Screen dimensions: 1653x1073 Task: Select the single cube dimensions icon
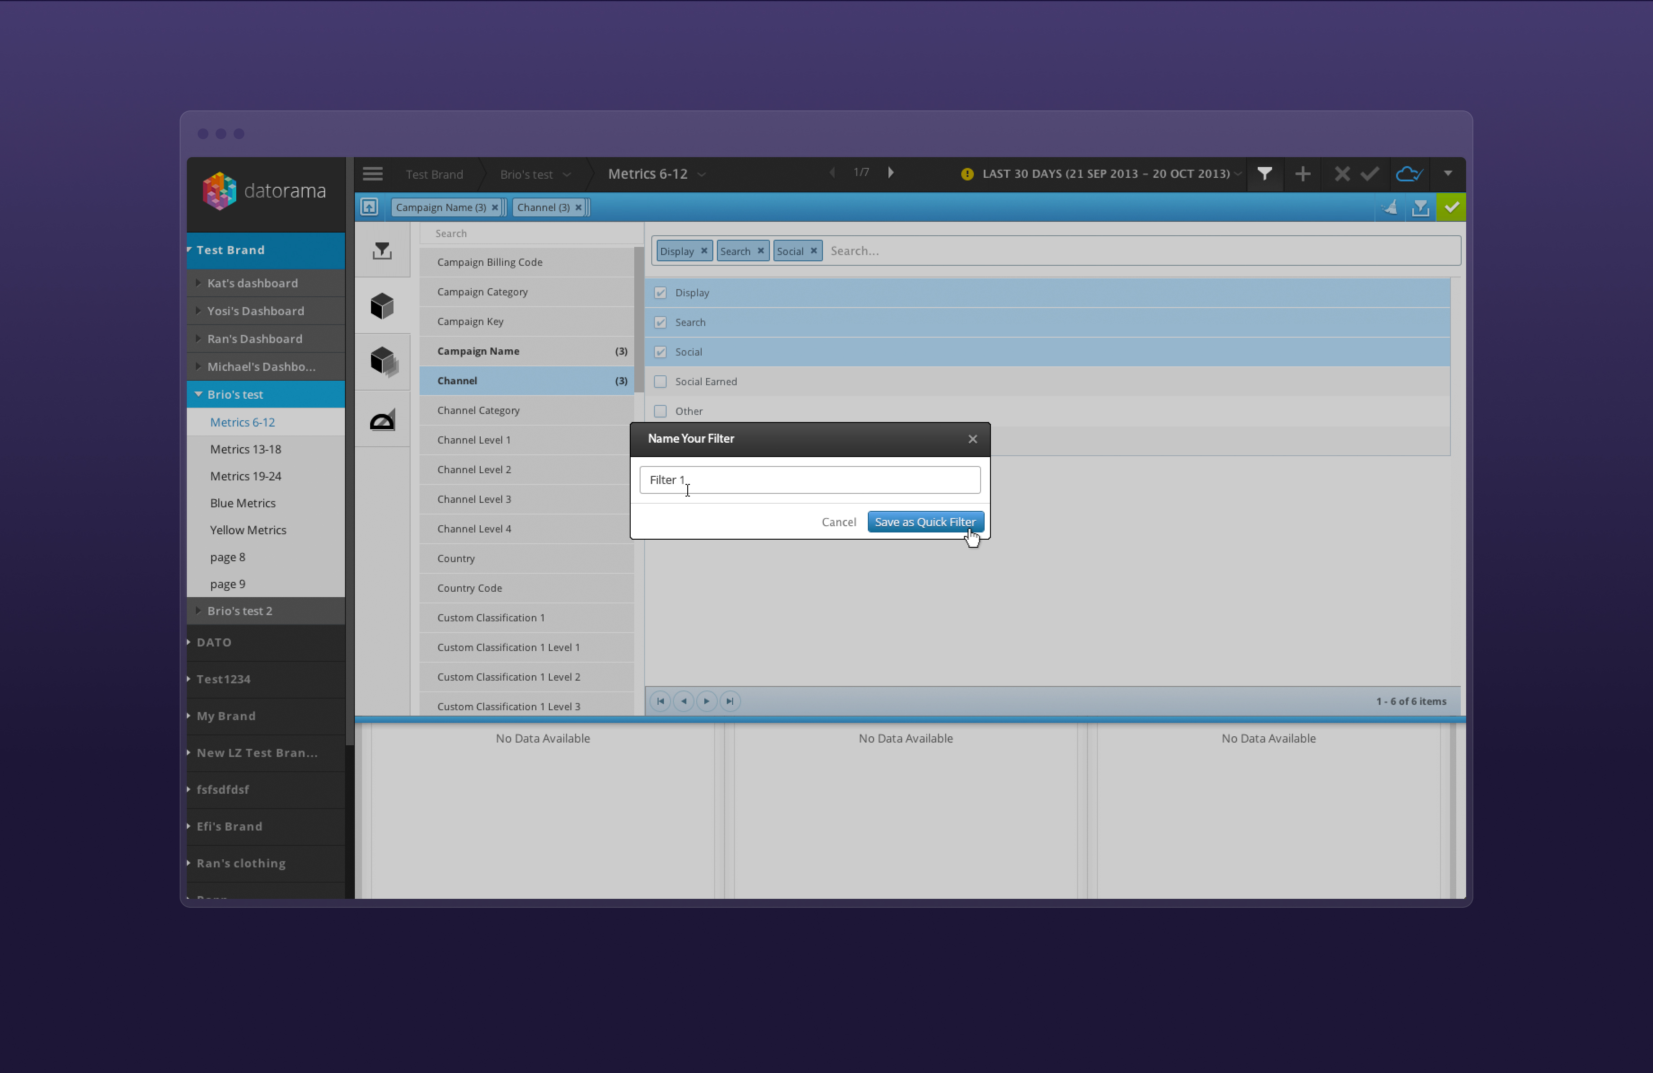[382, 305]
